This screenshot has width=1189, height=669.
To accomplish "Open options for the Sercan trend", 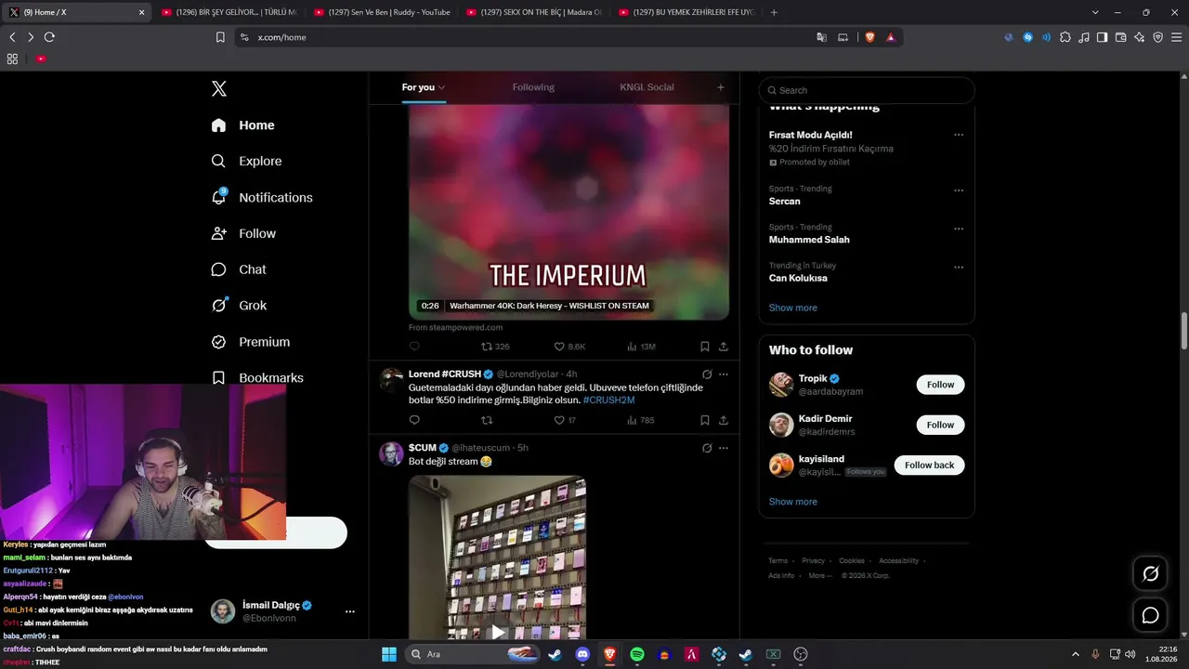I will [959, 190].
